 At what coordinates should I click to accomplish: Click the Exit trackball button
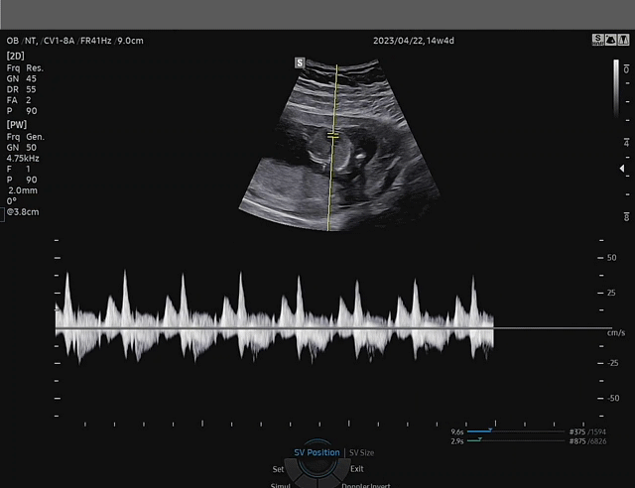point(357,469)
